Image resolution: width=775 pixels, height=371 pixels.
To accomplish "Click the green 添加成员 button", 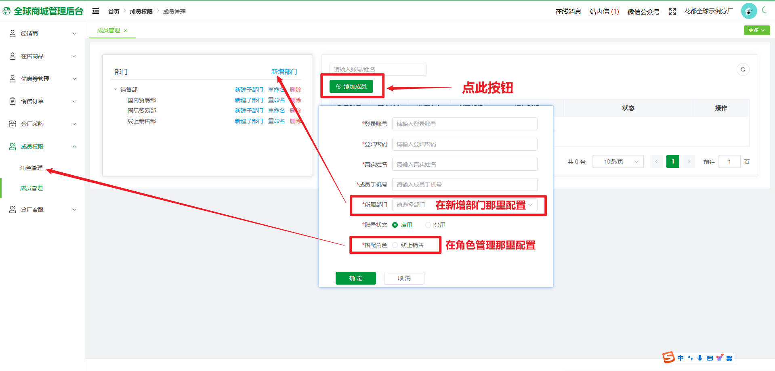I will pyautogui.click(x=351, y=86).
